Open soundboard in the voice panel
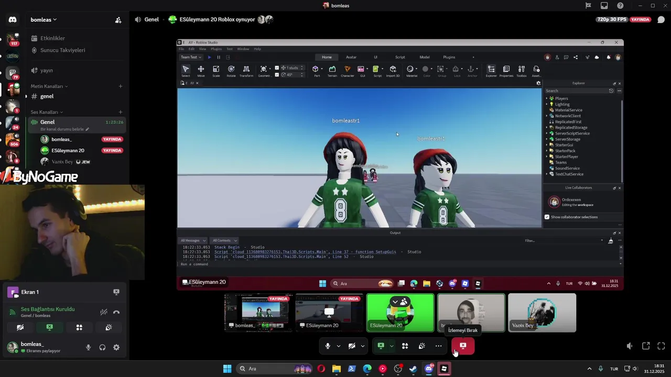The width and height of the screenshot is (671, 377). (109, 327)
